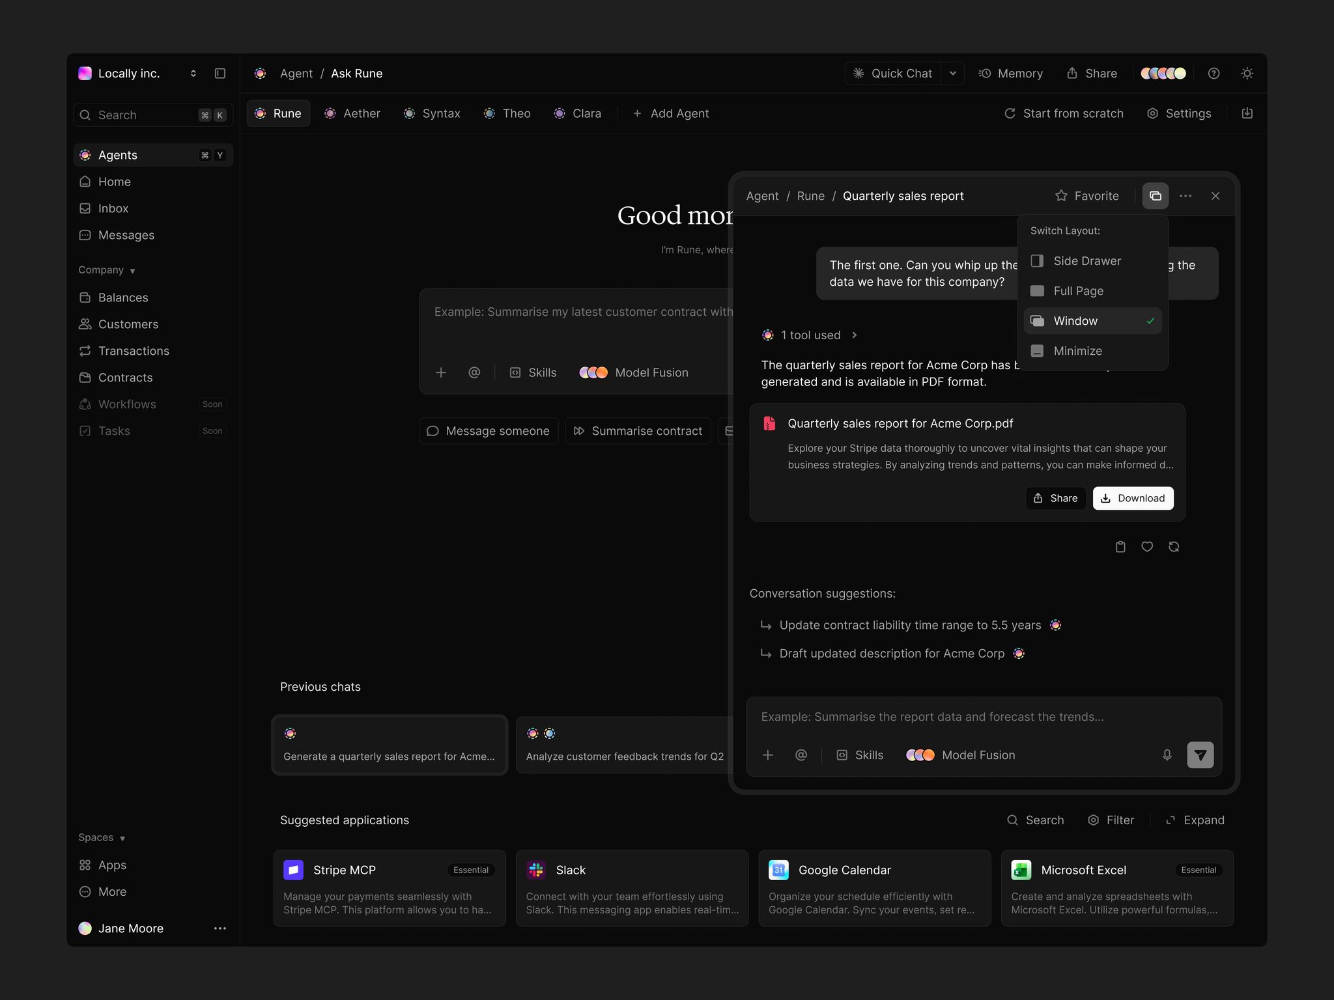Image resolution: width=1334 pixels, height=1000 pixels.
Task: Open Apps in the sidebar
Action: click(153, 865)
